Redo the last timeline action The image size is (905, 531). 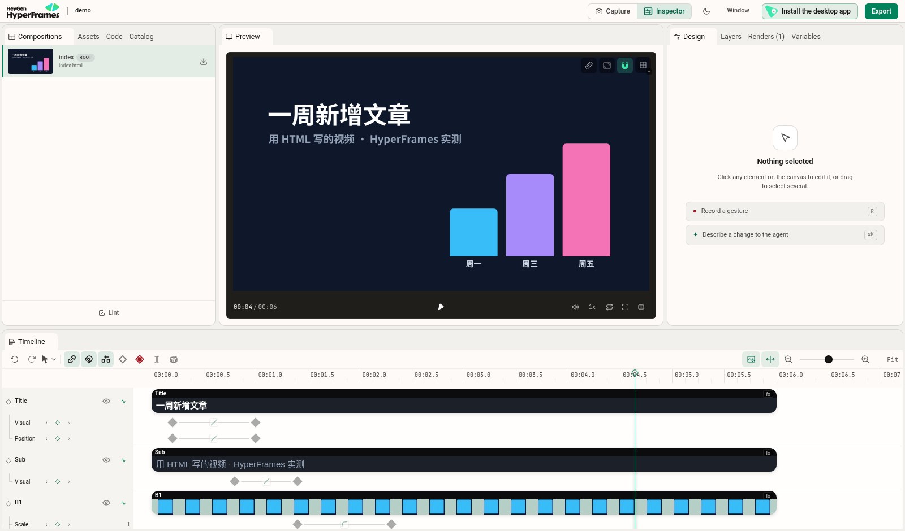coord(32,359)
